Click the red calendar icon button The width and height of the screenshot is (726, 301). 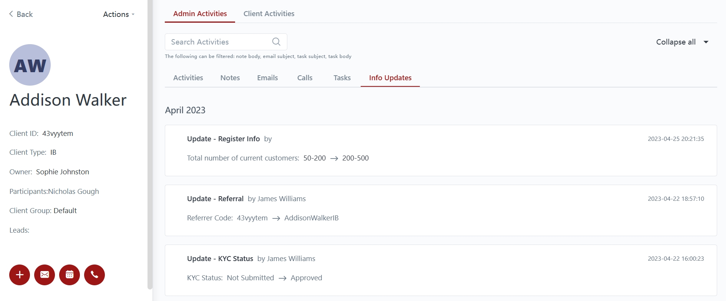click(70, 275)
